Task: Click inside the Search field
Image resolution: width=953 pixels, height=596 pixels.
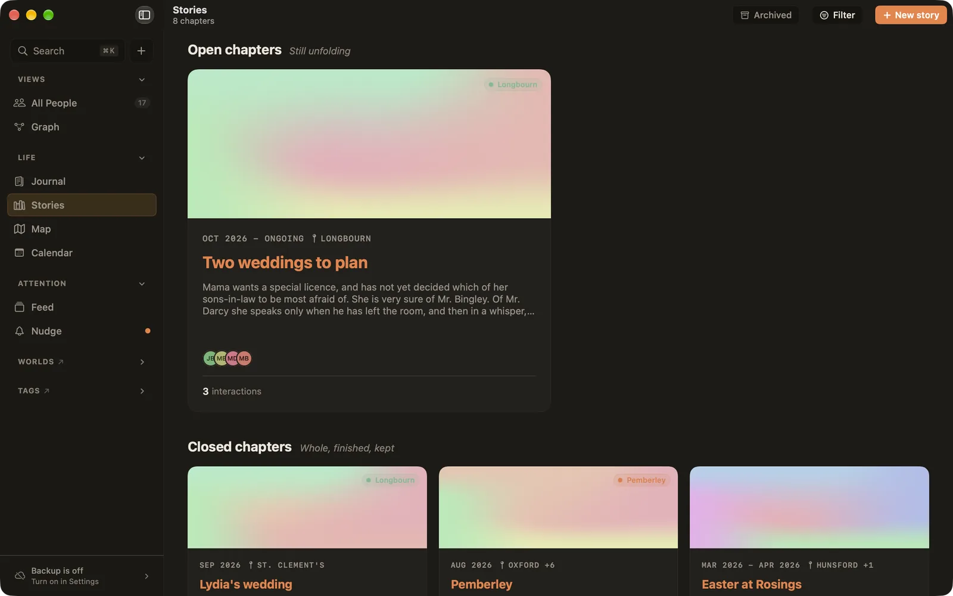Action: point(67,51)
